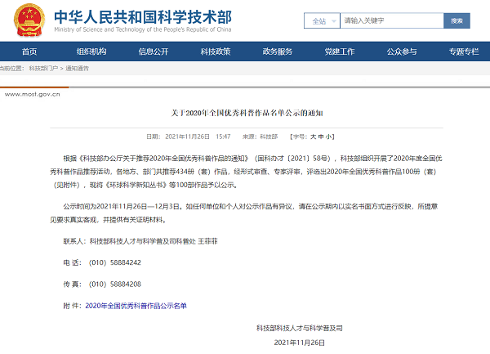Set font size to 大
The height and width of the screenshot is (354, 490).
(314, 137)
